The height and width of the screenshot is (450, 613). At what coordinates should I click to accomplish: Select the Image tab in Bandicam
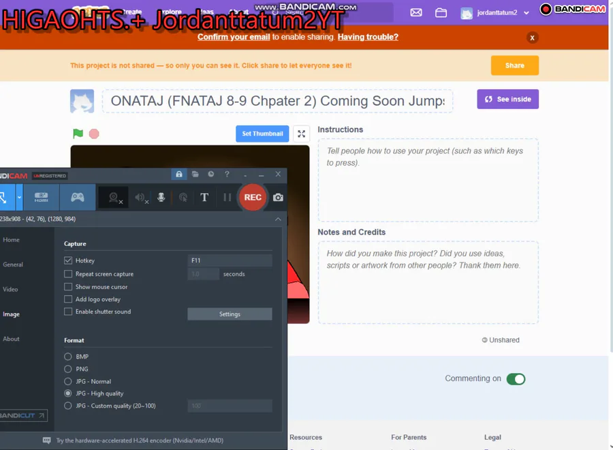[x=11, y=314]
